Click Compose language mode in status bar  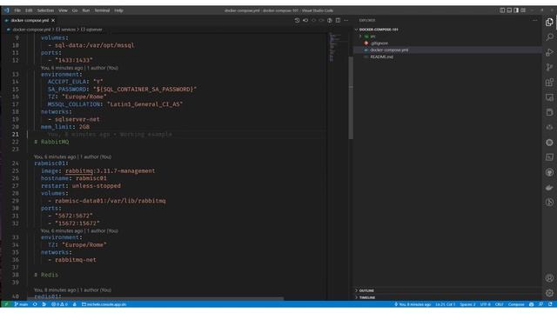[x=516, y=304]
